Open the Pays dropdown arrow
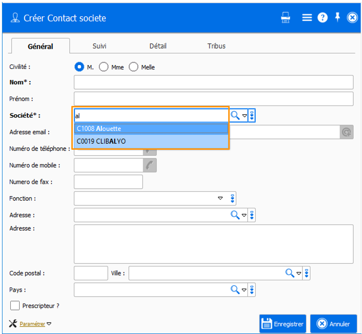 [244, 290]
